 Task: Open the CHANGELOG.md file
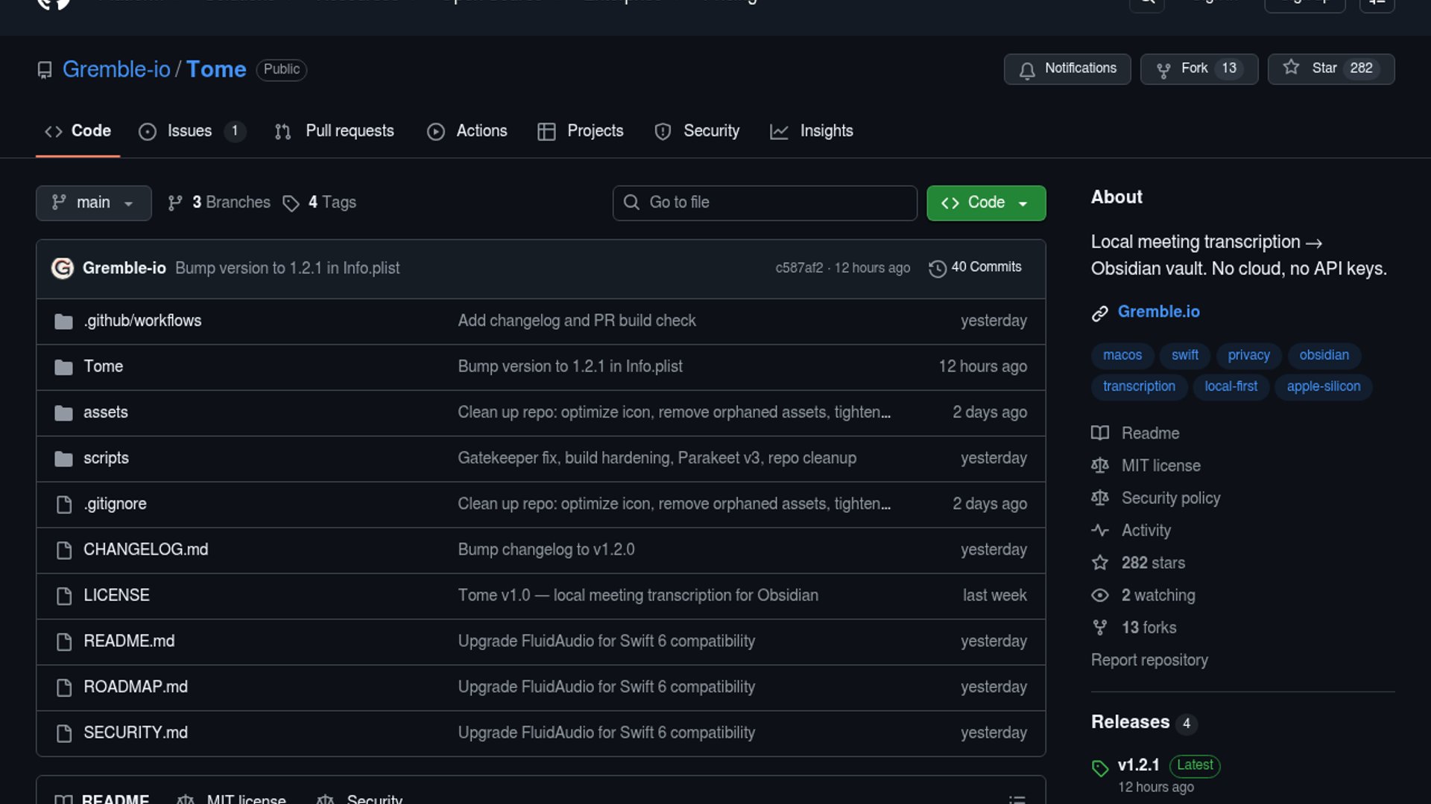(145, 549)
